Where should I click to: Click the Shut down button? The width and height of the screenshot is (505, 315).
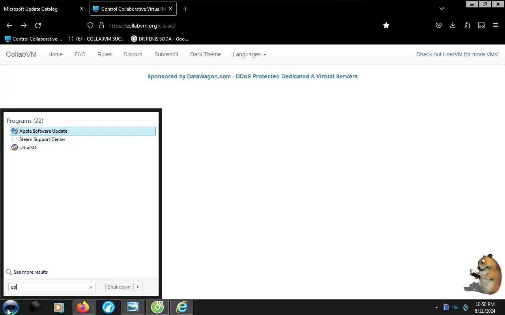[x=119, y=287]
